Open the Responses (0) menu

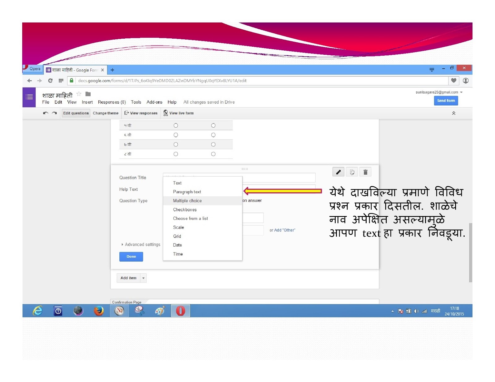[x=112, y=102]
